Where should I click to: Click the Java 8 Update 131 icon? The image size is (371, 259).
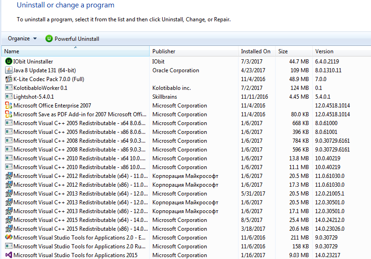(8, 70)
